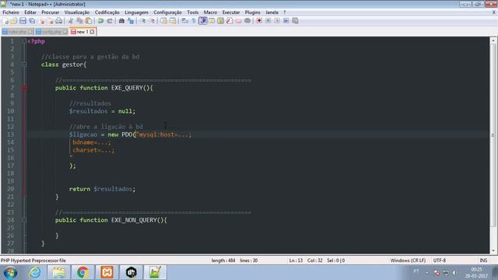Undo the last edit with the green arrow

pyautogui.click(x=100, y=21)
